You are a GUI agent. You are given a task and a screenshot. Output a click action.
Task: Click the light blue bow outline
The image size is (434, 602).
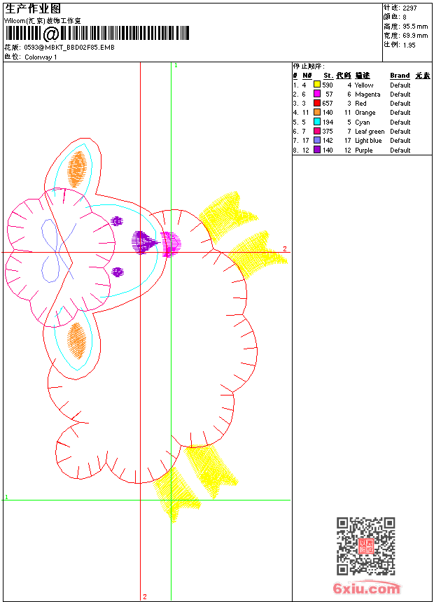(x=57, y=251)
